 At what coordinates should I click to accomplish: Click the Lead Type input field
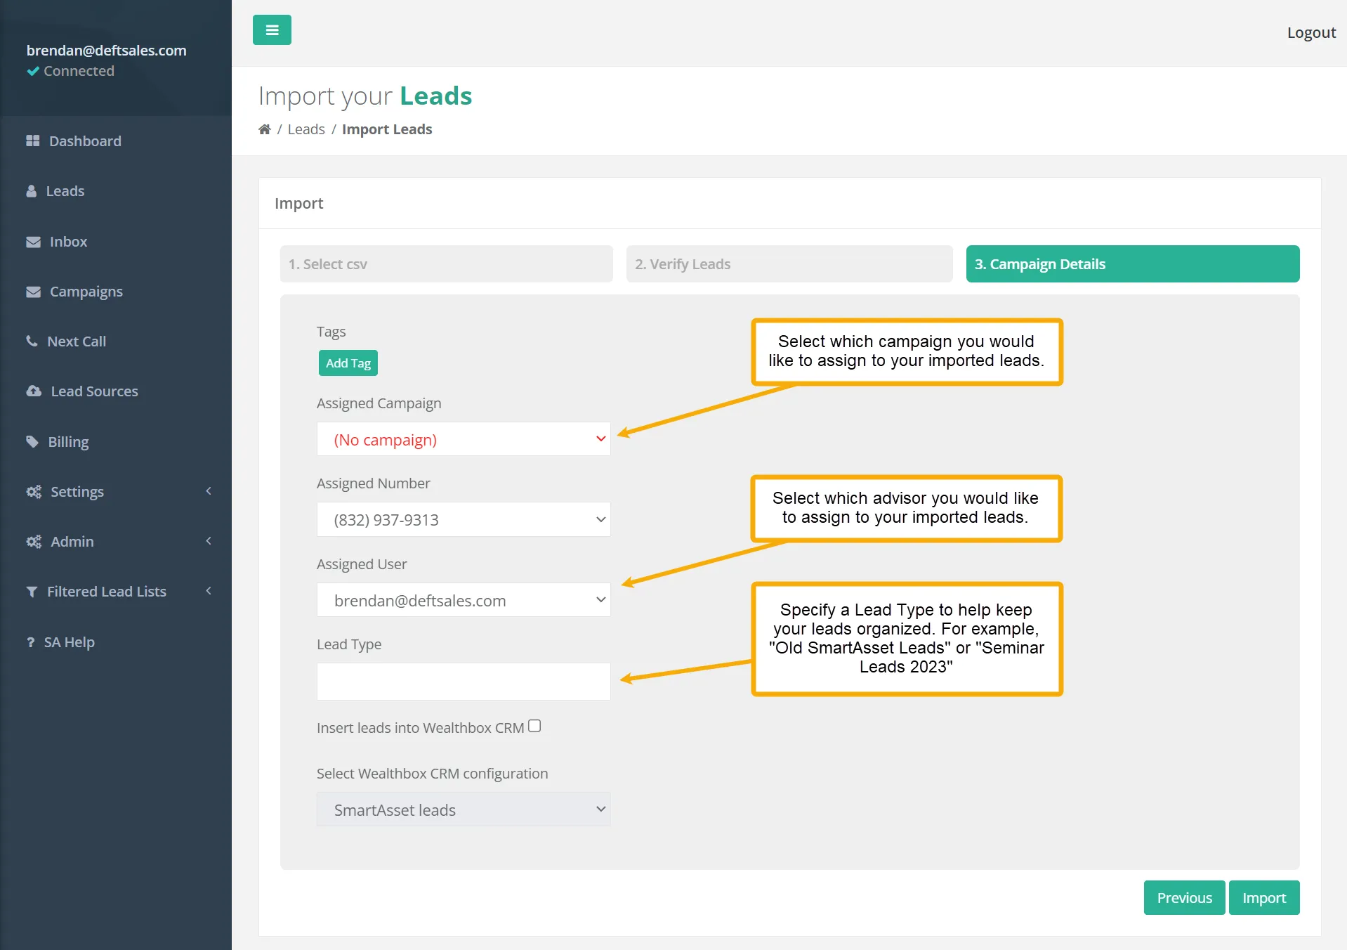point(464,681)
